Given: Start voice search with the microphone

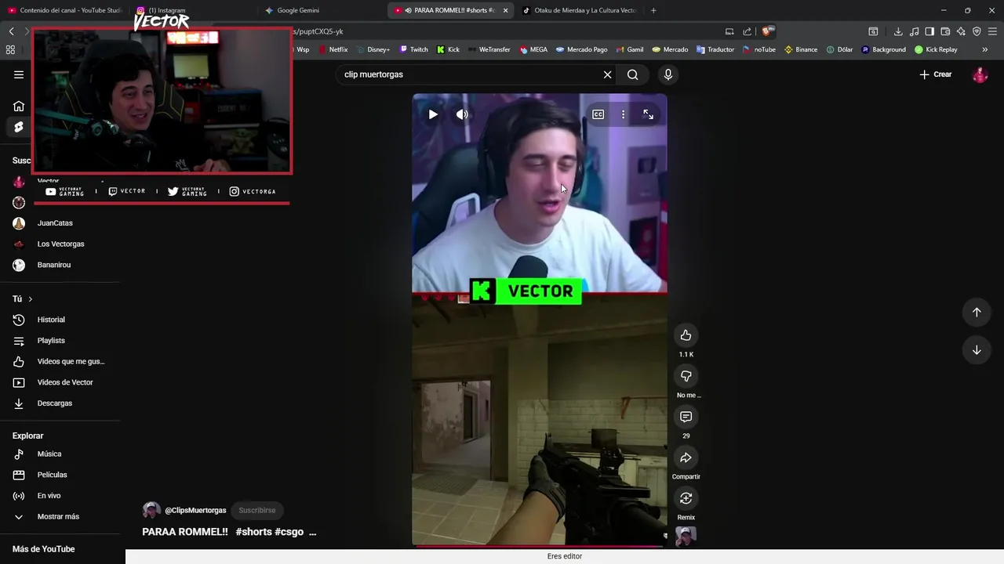Looking at the screenshot, I should (668, 74).
